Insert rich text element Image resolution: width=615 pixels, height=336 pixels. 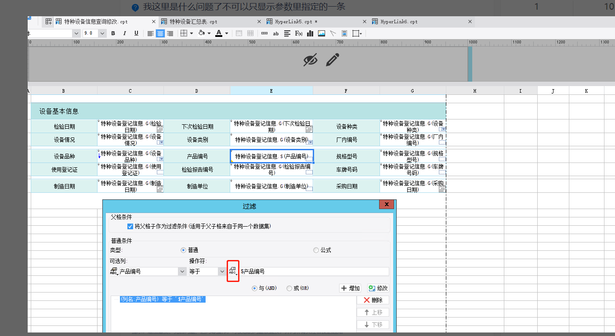point(287,33)
